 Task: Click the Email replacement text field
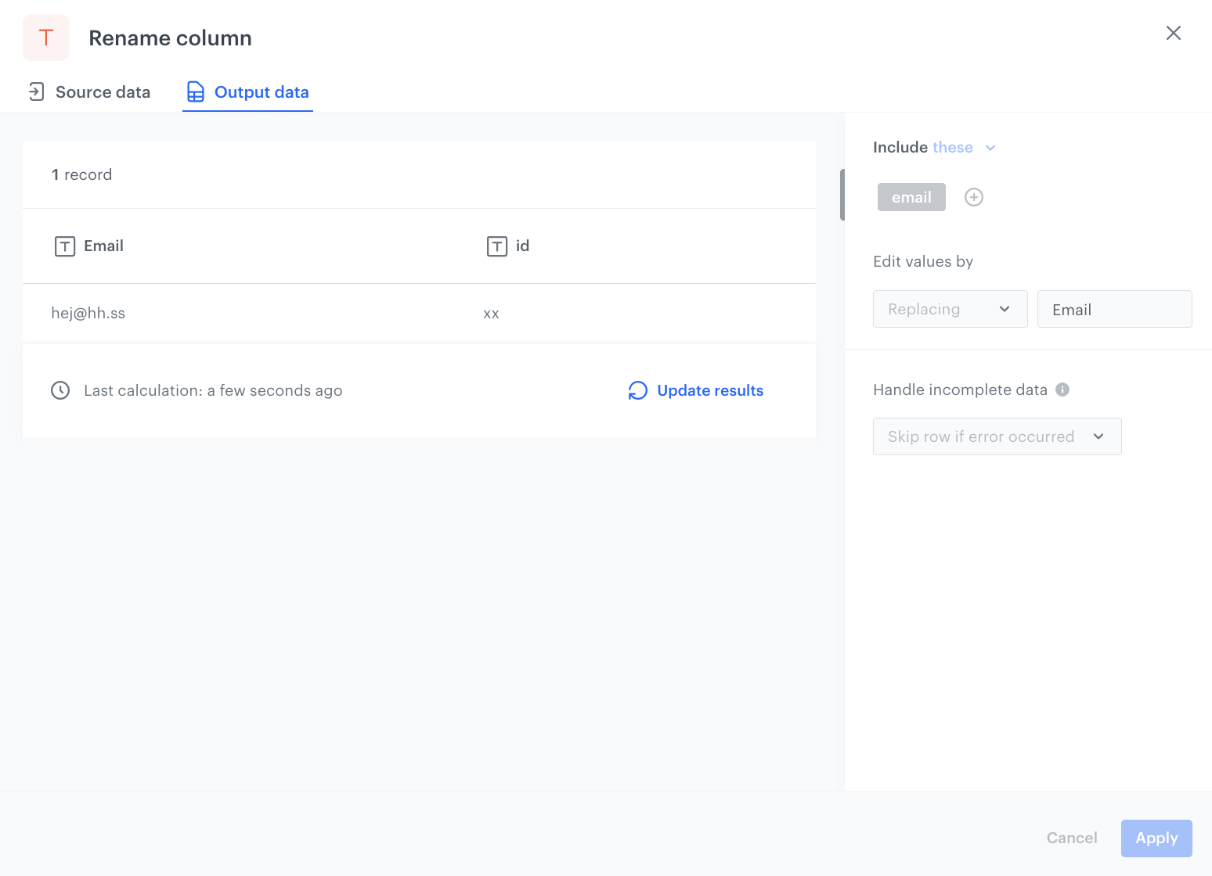[x=1114, y=309]
